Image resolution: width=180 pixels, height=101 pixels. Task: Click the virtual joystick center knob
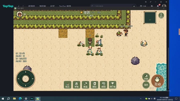[x=25, y=79]
